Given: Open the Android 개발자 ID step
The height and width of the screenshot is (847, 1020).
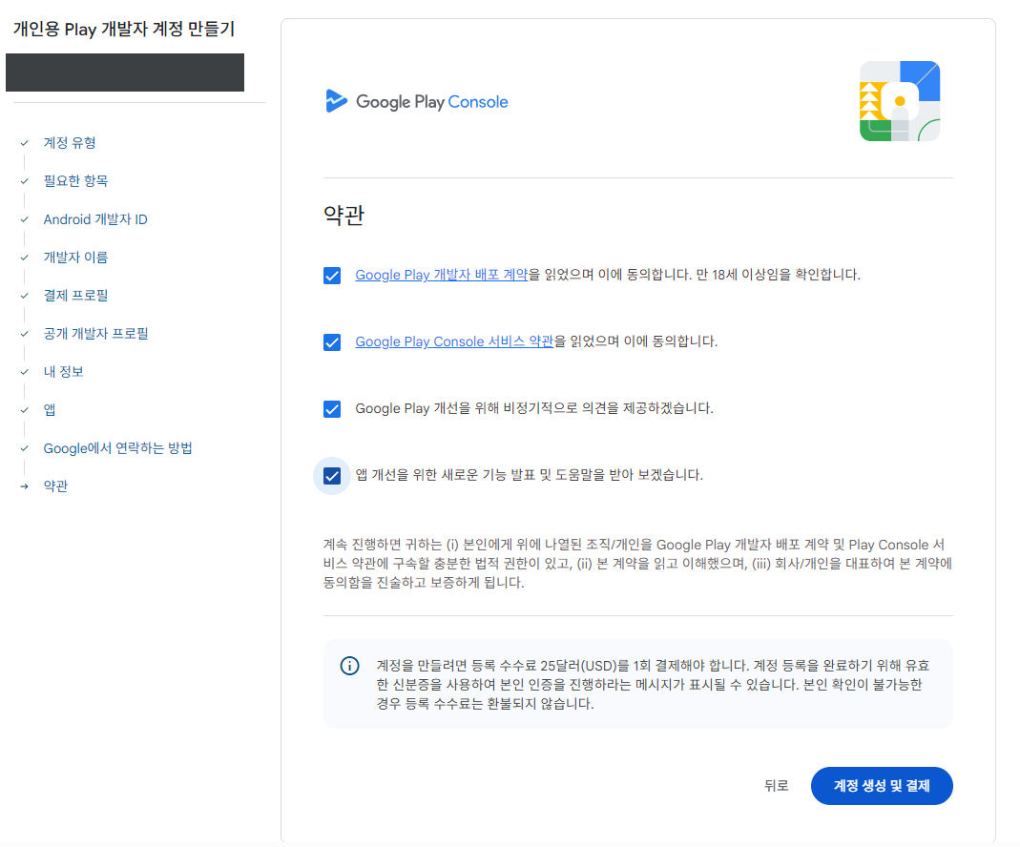Looking at the screenshot, I should pyautogui.click(x=95, y=219).
